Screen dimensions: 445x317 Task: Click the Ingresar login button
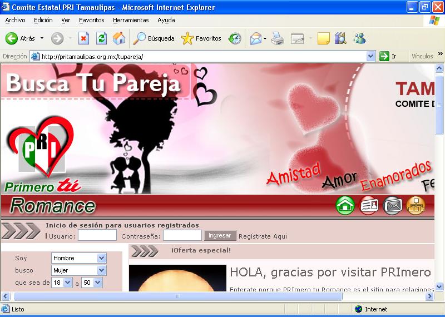click(x=220, y=236)
